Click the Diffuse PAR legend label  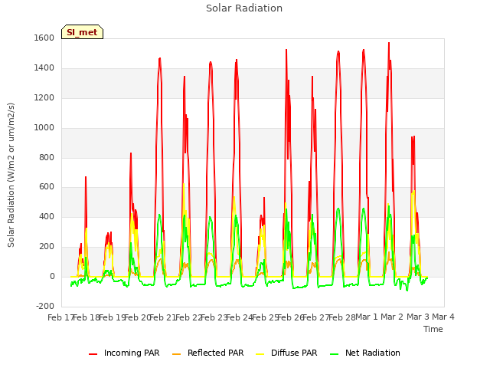click(294, 353)
